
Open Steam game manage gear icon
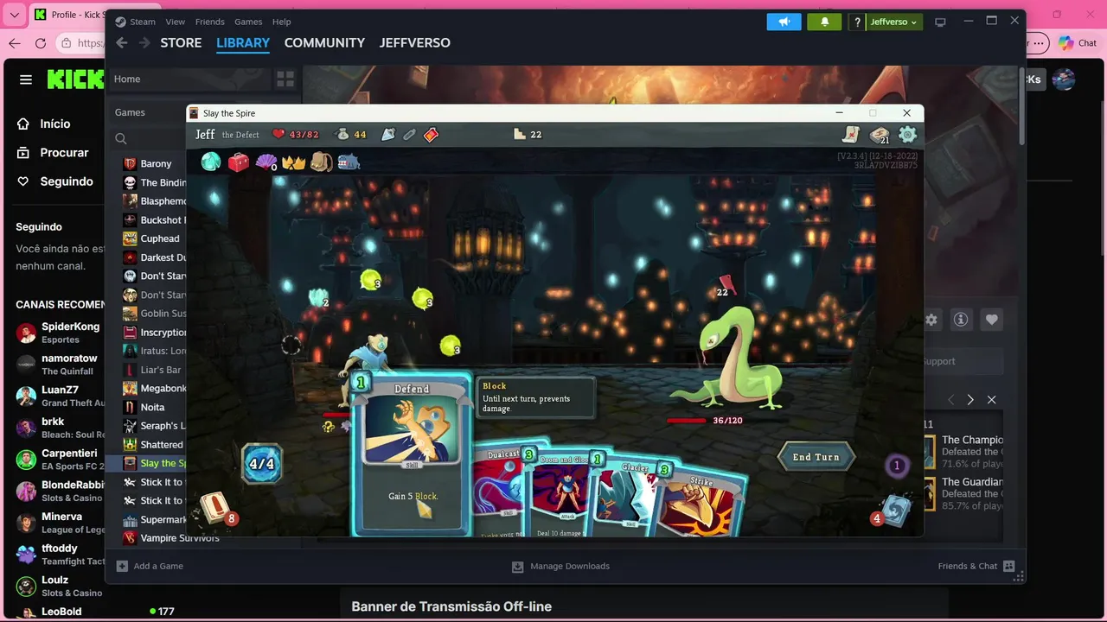pyautogui.click(x=931, y=320)
